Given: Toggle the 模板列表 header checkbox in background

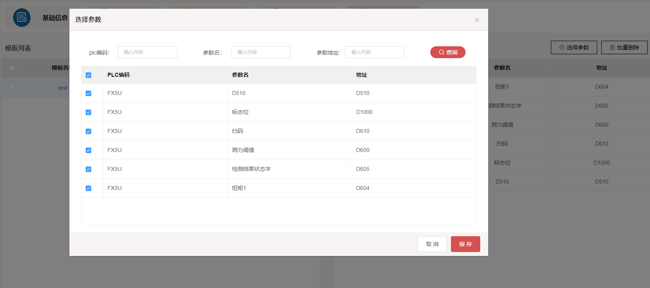Looking at the screenshot, I should (12, 68).
